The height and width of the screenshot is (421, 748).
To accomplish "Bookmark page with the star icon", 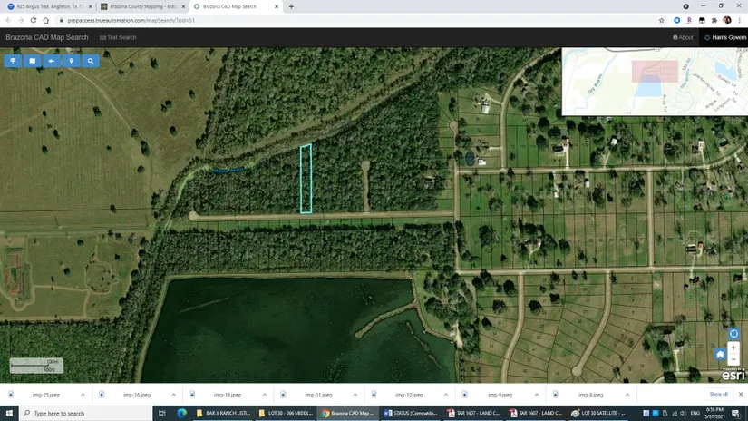I will (x=662, y=20).
